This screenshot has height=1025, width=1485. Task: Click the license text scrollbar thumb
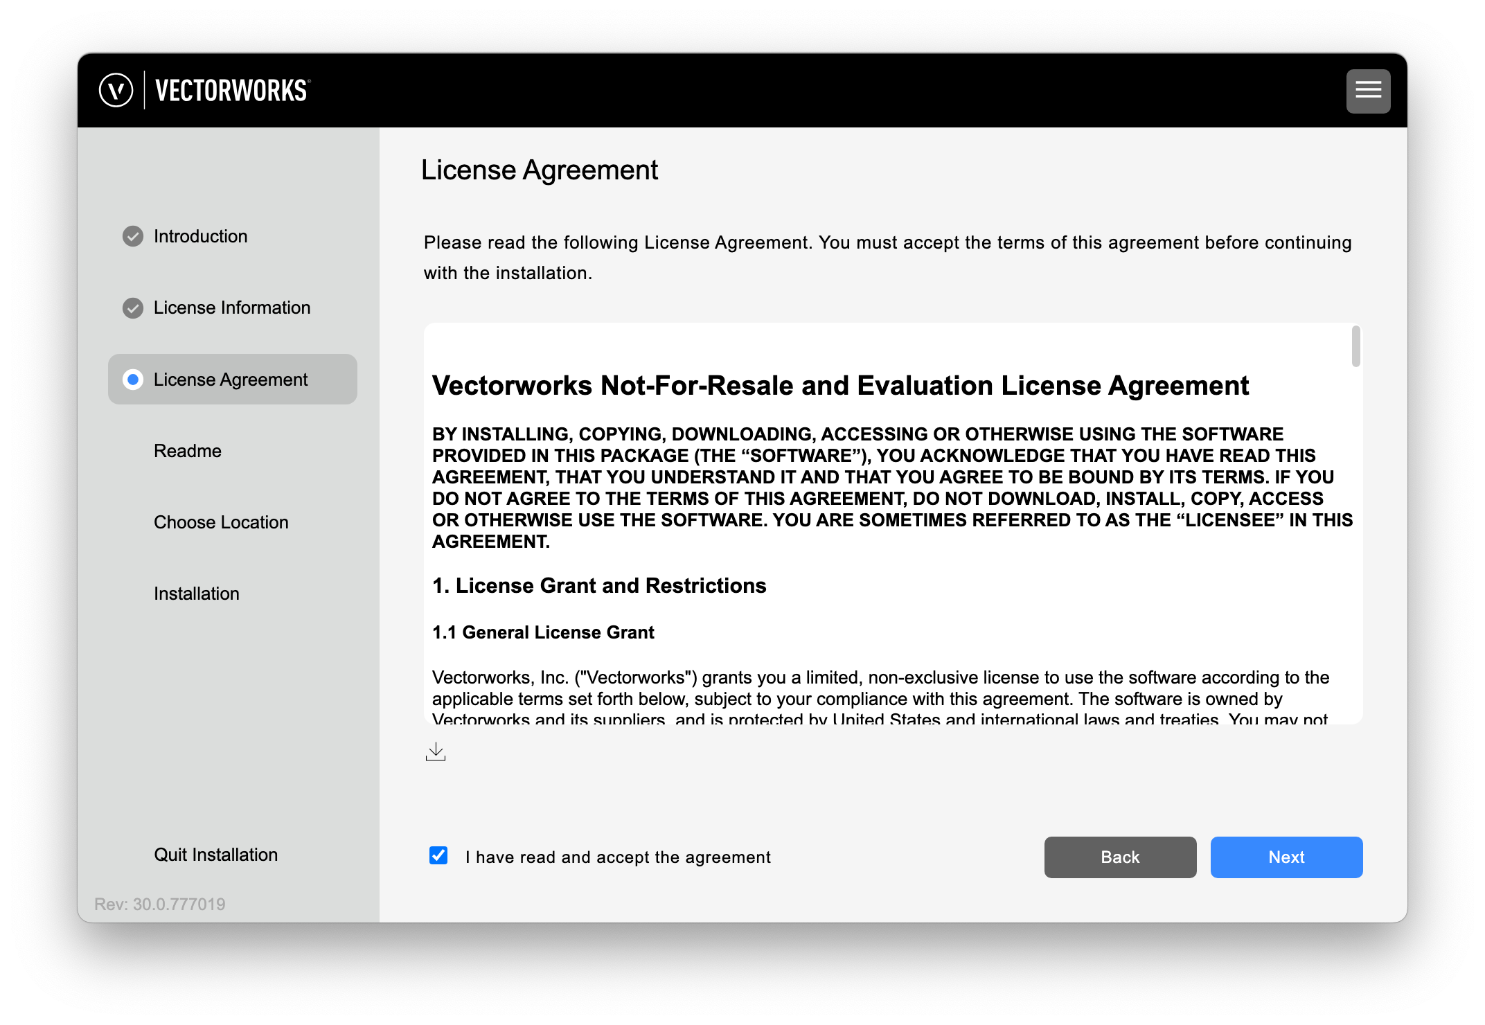pos(1355,346)
